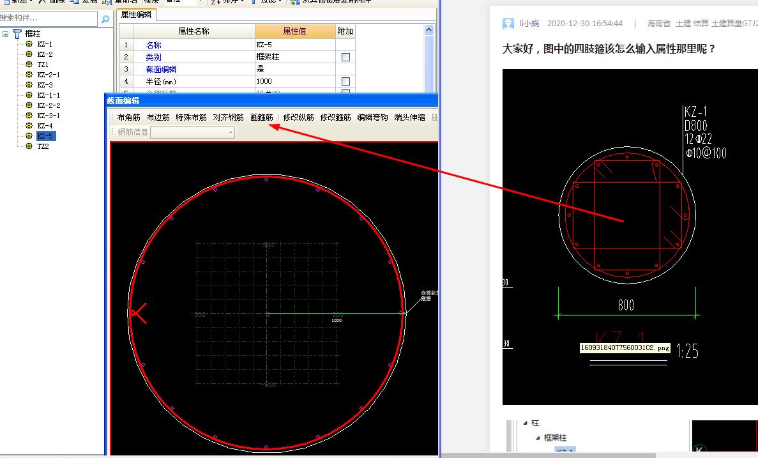
Task: Click the 结算 tag link
Action: point(701,23)
